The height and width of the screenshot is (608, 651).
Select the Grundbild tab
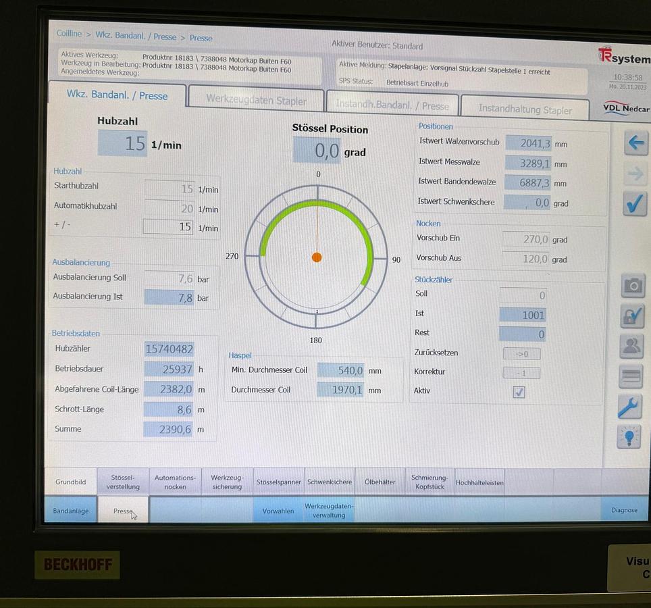(70, 482)
